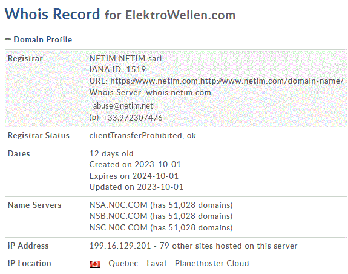Select the whois.netim.com server text
348x274 pixels.
pos(179,92)
